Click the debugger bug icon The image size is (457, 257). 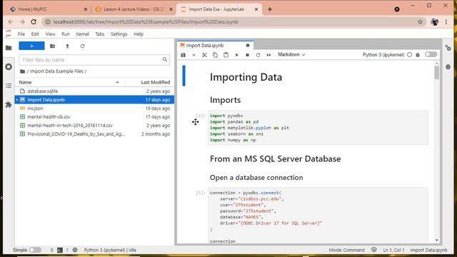point(418,55)
